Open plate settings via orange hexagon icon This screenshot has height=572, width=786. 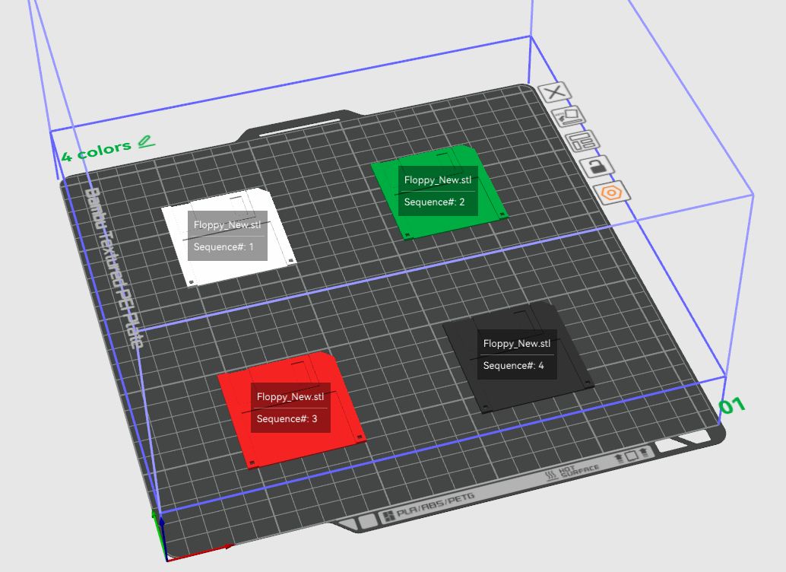[x=612, y=192]
